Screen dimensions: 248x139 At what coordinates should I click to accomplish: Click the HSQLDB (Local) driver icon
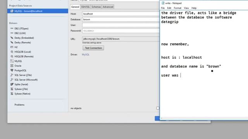click(x=12, y=52)
